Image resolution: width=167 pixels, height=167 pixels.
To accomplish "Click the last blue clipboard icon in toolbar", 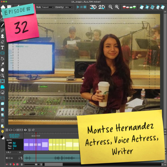I will point(162,7).
